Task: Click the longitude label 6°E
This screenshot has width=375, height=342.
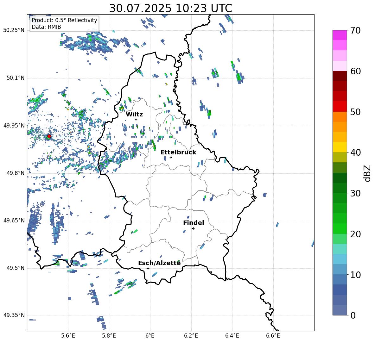Action: [x=150, y=336]
